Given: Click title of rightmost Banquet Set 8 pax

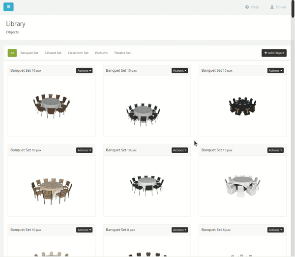Looking at the screenshot, I should 216,230.
